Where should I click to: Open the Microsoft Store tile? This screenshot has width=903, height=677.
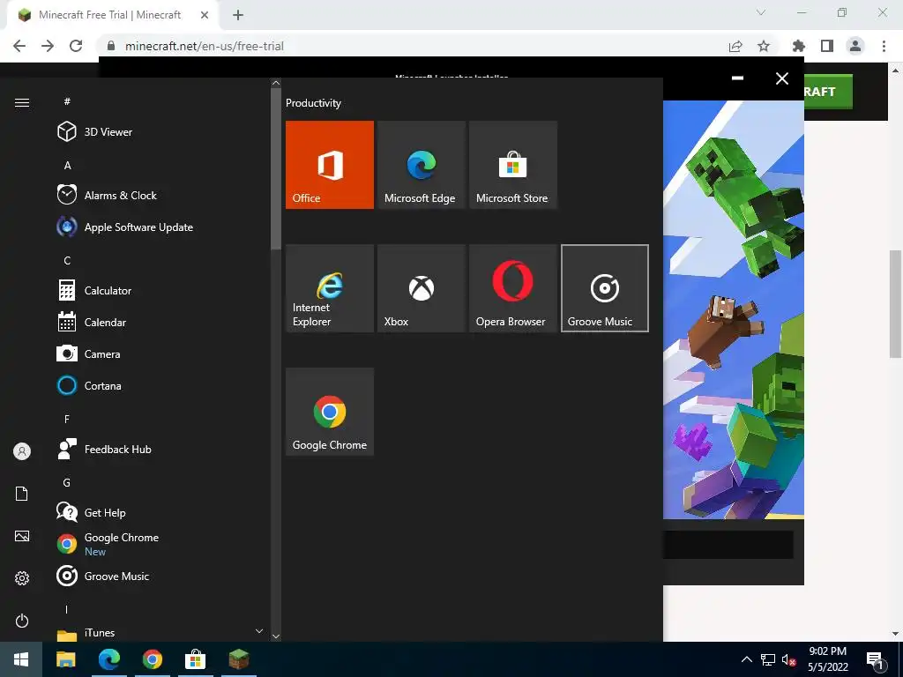(x=513, y=165)
